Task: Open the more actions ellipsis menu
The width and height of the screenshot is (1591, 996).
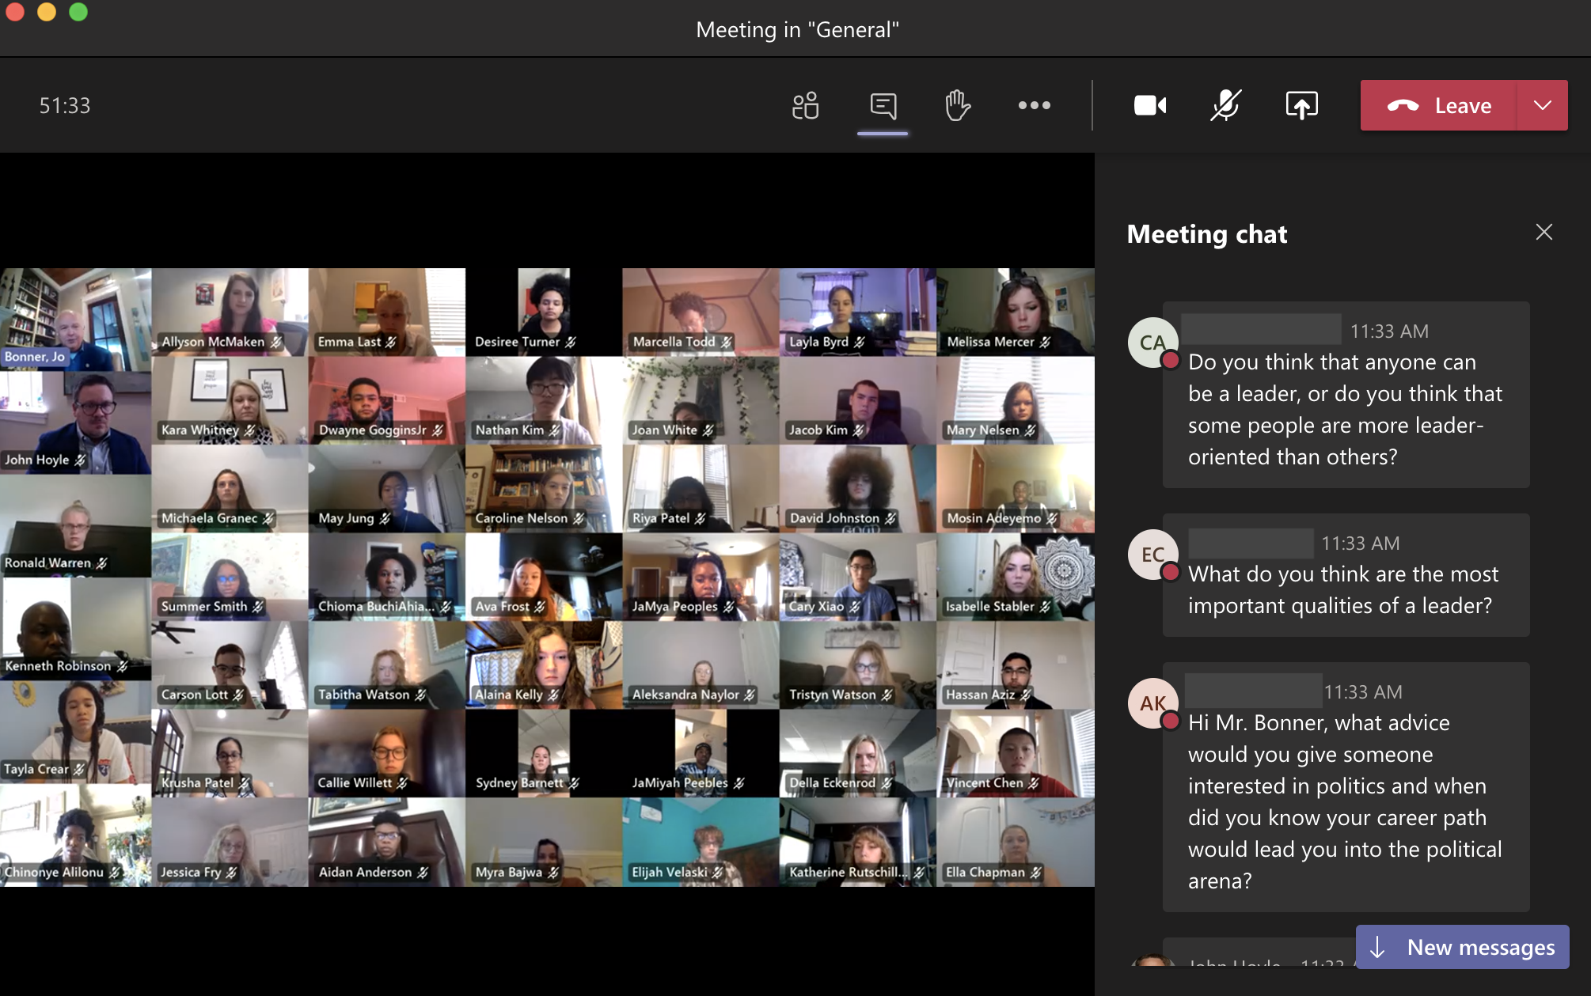Action: pyautogui.click(x=1034, y=105)
